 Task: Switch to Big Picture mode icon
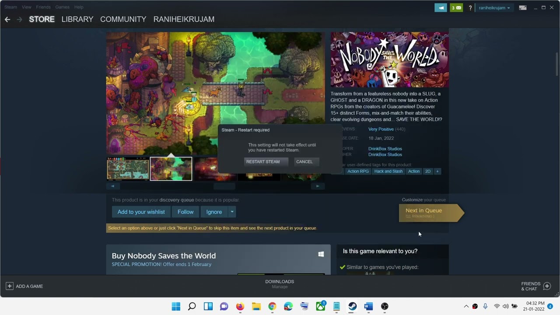[x=523, y=7]
